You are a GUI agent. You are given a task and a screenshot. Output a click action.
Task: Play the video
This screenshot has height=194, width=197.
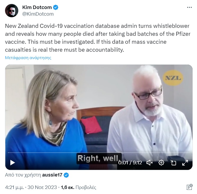[12, 163]
